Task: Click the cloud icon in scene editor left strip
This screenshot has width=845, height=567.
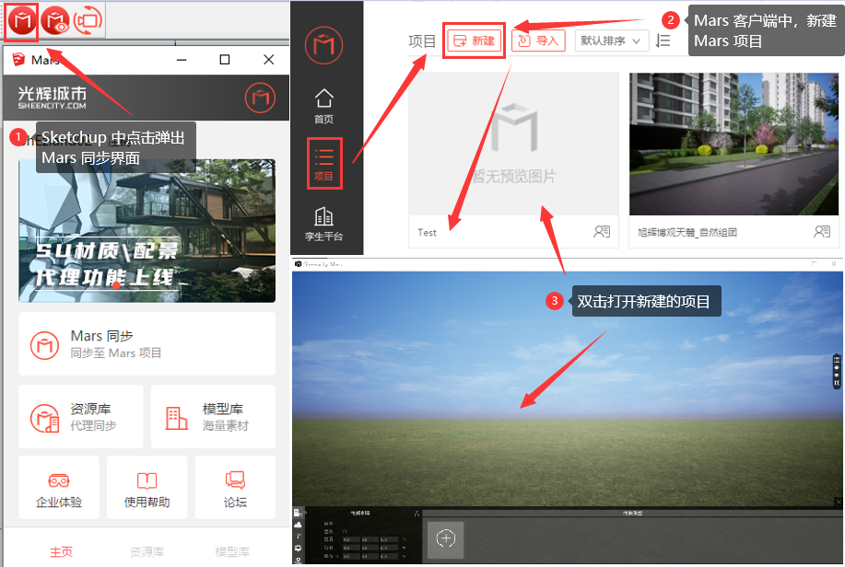Action: (299, 525)
